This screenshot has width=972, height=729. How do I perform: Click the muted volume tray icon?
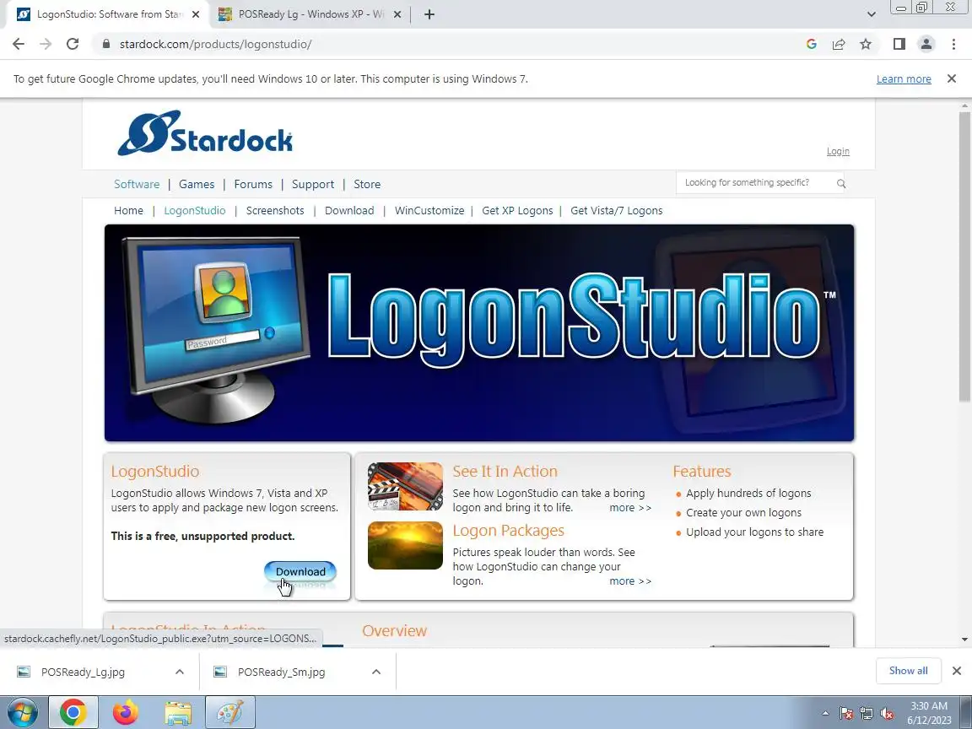[x=887, y=714]
